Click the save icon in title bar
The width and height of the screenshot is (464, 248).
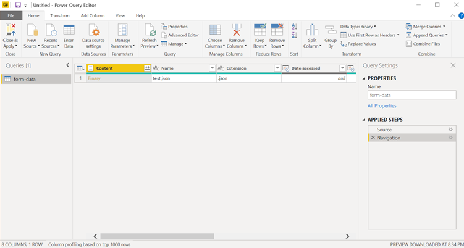[18, 6]
